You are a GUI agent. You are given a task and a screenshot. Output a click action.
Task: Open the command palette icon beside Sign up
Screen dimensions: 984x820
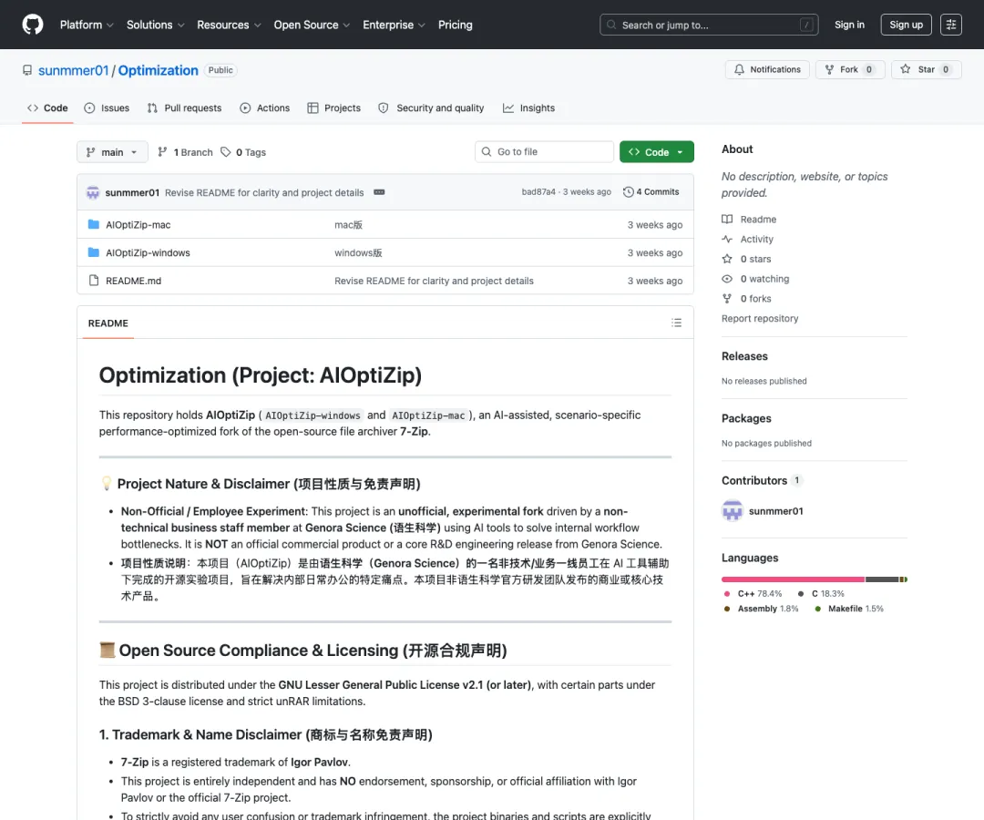pyautogui.click(x=950, y=25)
